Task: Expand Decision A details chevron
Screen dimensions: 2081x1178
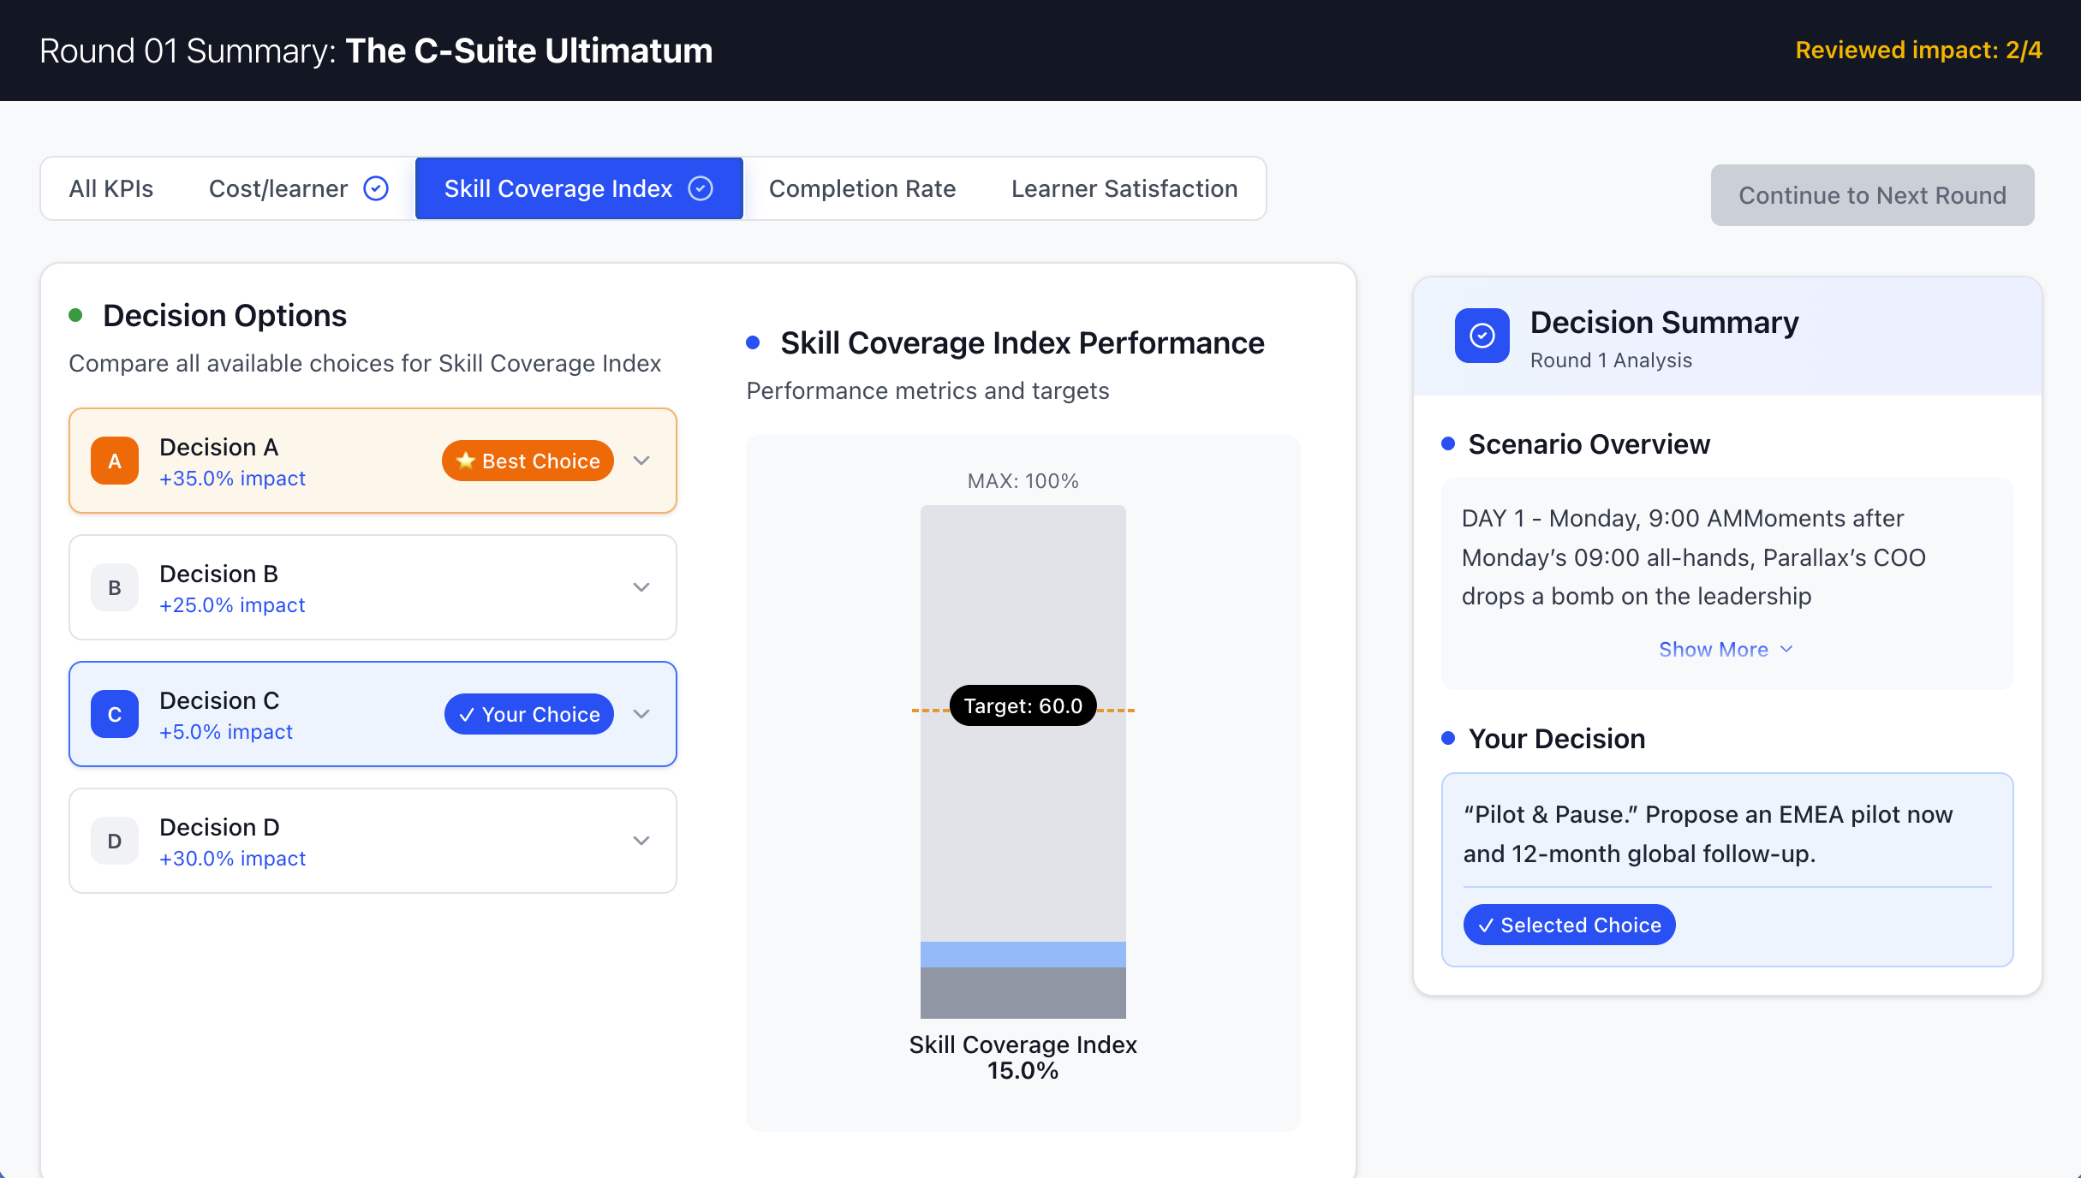Action: (641, 461)
